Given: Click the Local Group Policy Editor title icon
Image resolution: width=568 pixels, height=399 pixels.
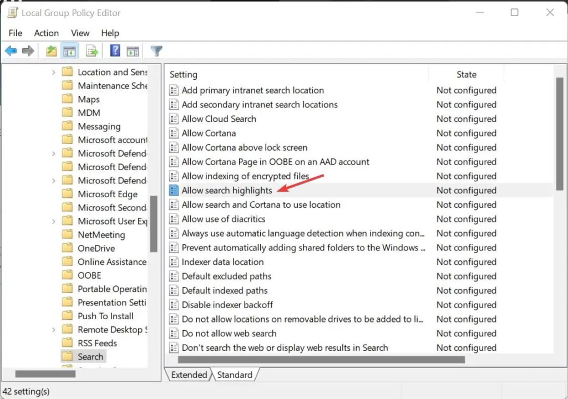Looking at the screenshot, I should [x=12, y=13].
